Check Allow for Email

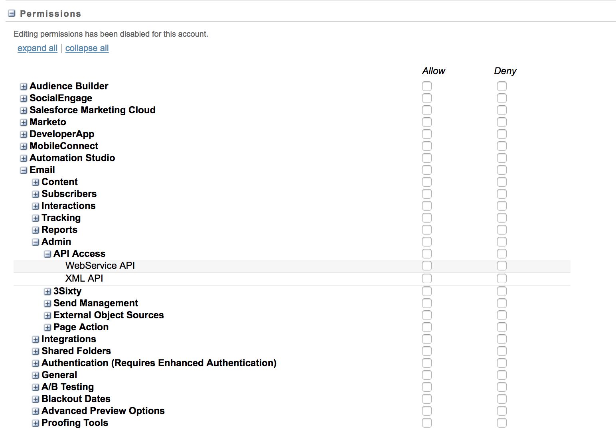pos(427,170)
